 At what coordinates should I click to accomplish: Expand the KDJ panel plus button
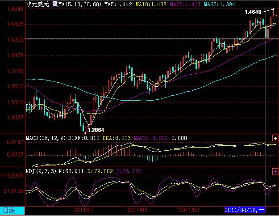275,171
